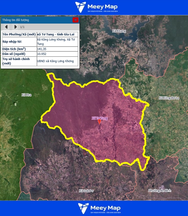Click the Xã Tơ Tung label on map
This screenshot has height=216, width=188.
pyautogui.click(x=99, y=118)
